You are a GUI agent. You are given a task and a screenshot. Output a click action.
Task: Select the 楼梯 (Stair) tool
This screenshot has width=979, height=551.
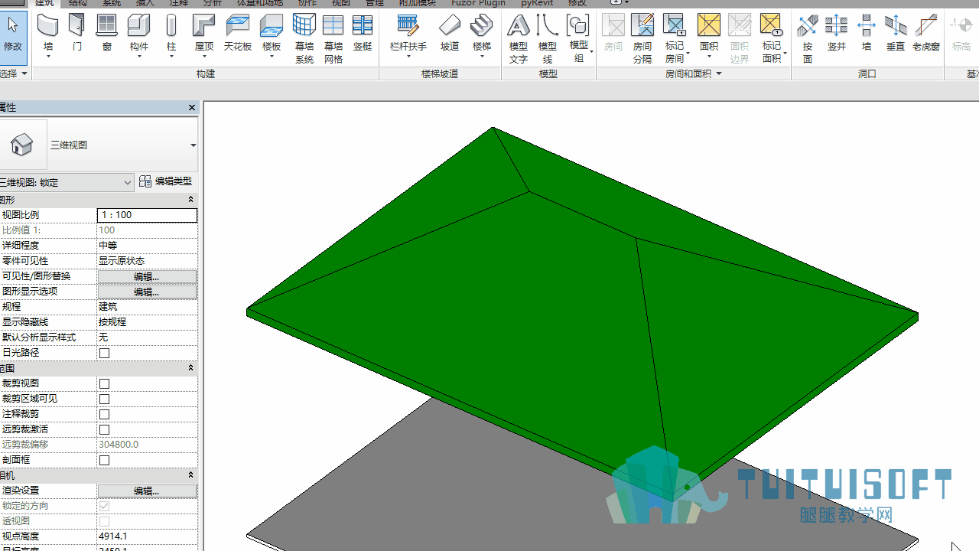[481, 26]
